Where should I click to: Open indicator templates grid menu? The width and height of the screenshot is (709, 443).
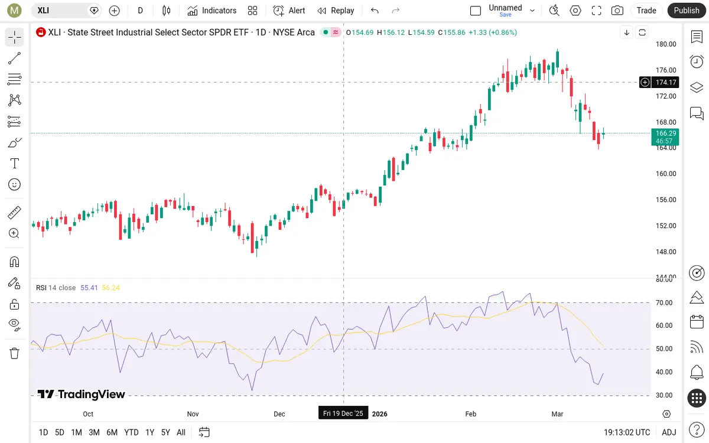[x=253, y=10]
